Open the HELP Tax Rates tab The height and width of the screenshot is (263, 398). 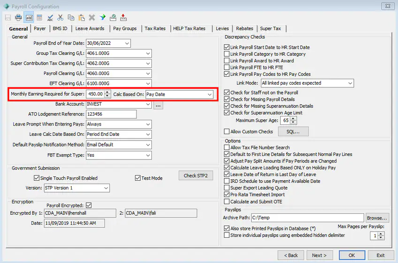(189, 29)
